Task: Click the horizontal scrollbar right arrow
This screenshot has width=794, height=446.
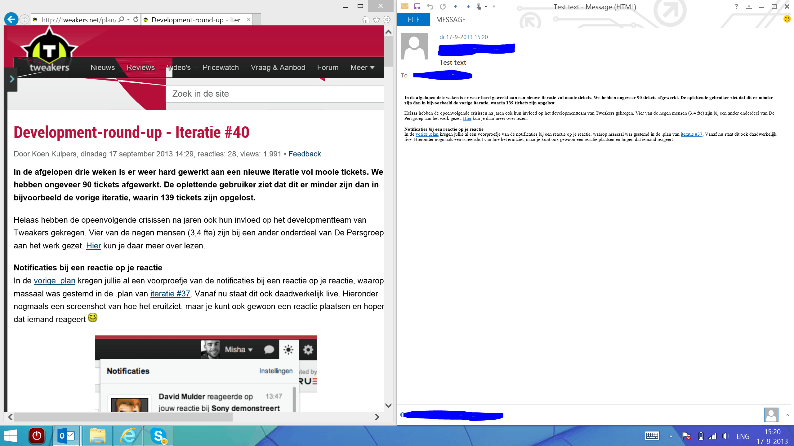Action: [x=377, y=417]
